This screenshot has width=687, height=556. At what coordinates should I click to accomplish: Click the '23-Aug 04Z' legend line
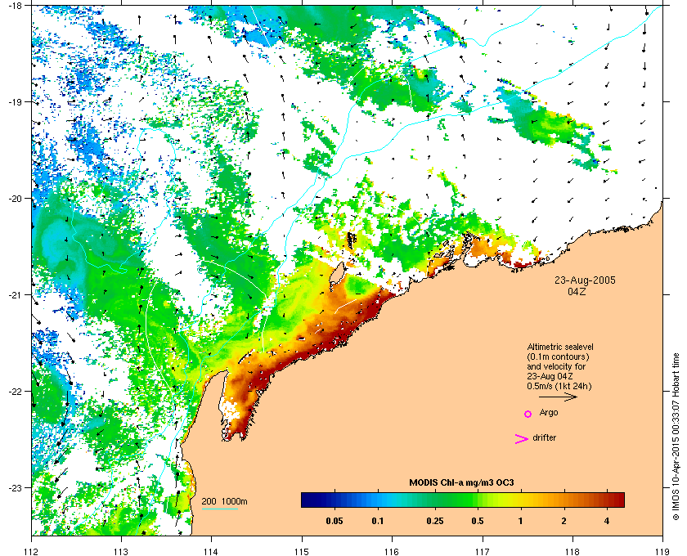pos(550,376)
